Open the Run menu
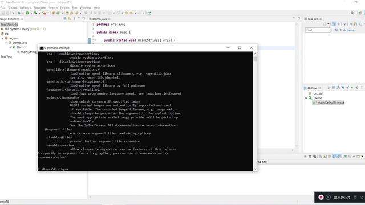 point(75,7)
